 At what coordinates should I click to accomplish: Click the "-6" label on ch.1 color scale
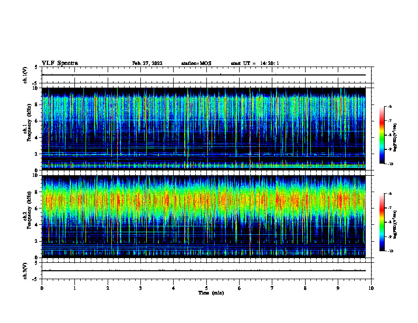389,106
